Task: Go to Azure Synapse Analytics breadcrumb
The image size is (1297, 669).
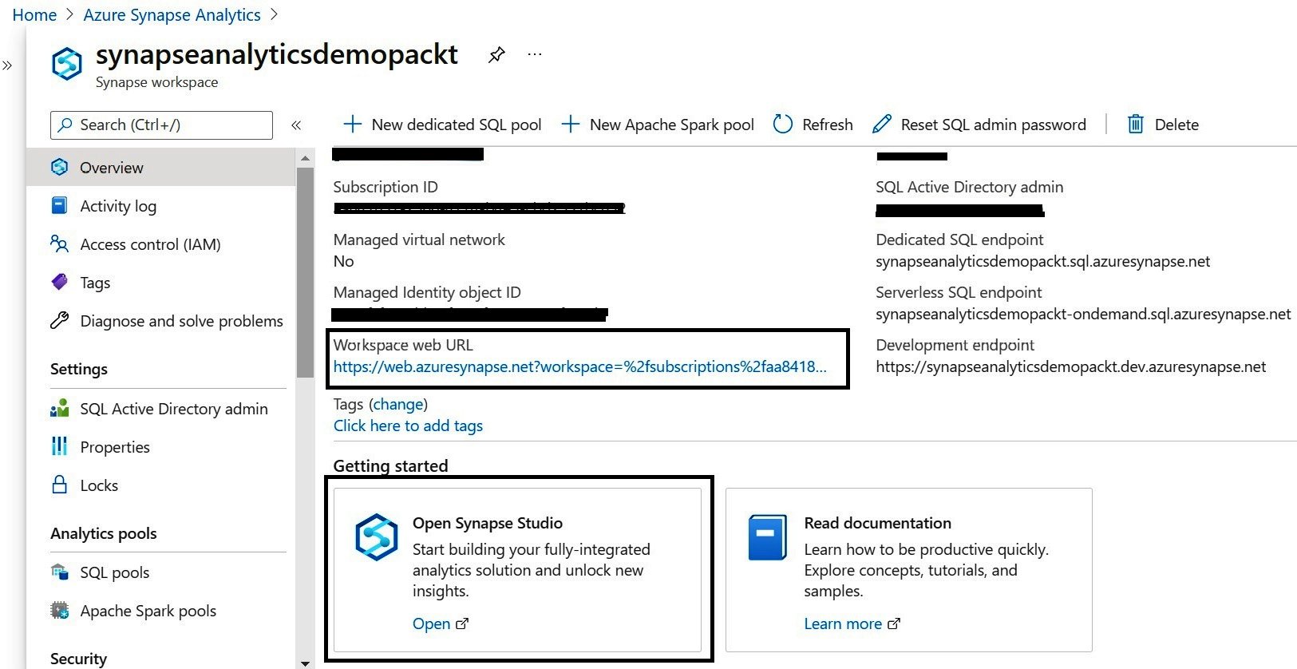Action: (x=172, y=15)
